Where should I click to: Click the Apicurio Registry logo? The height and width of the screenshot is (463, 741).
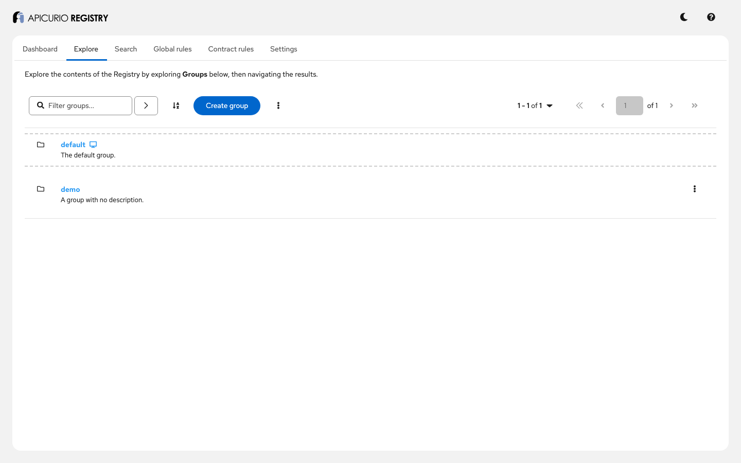60,17
